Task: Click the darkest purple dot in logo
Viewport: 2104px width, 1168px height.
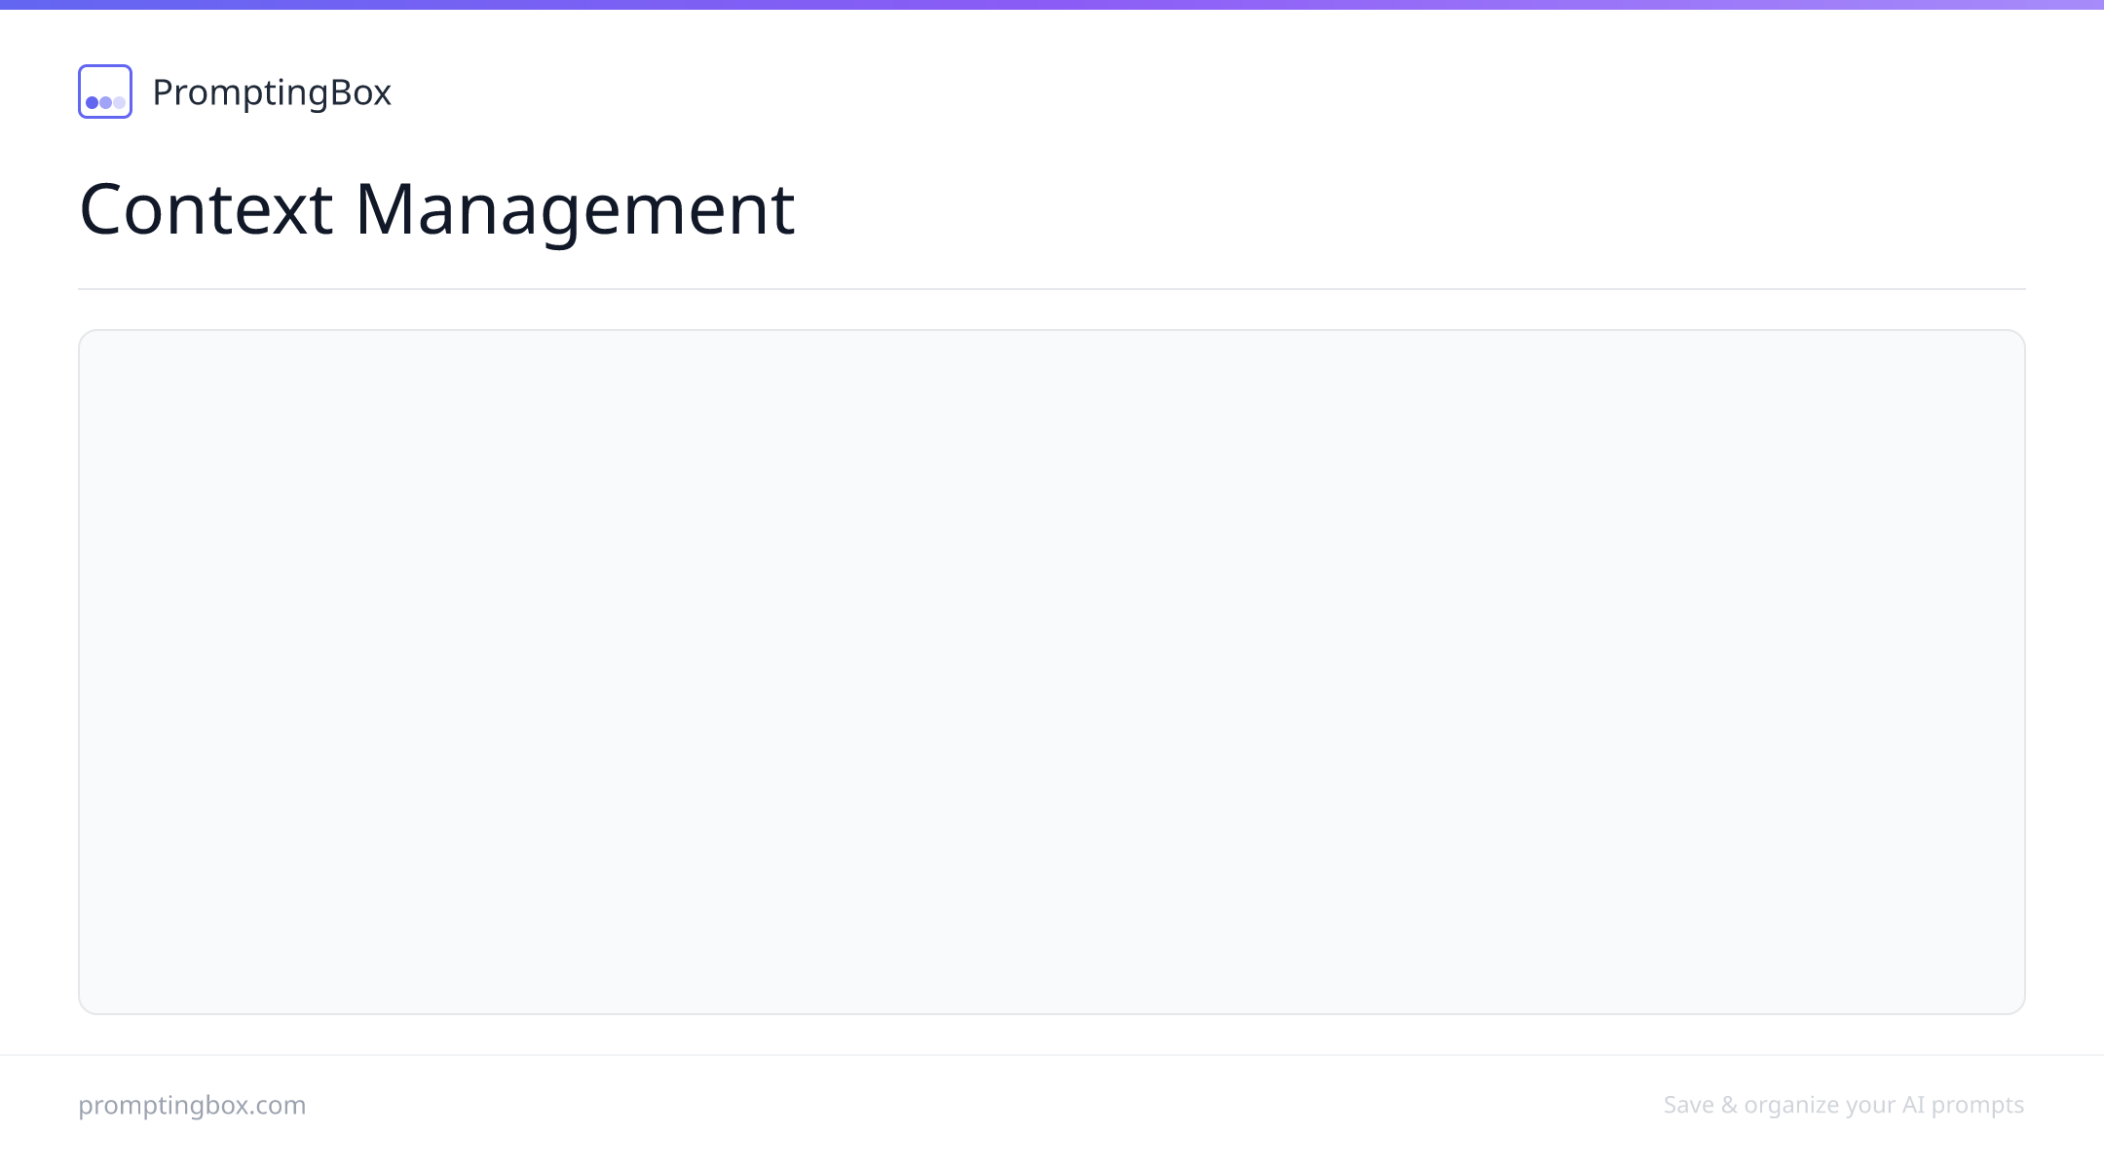Action: [93, 102]
